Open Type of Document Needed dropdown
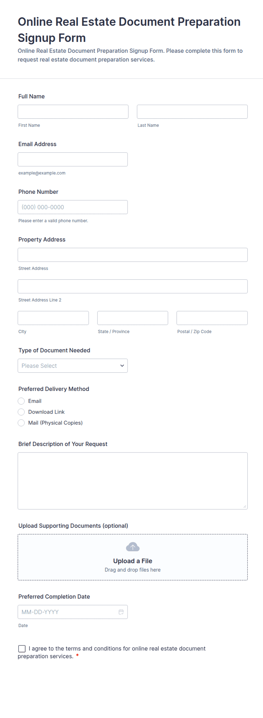The image size is (263, 718). coord(73,366)
